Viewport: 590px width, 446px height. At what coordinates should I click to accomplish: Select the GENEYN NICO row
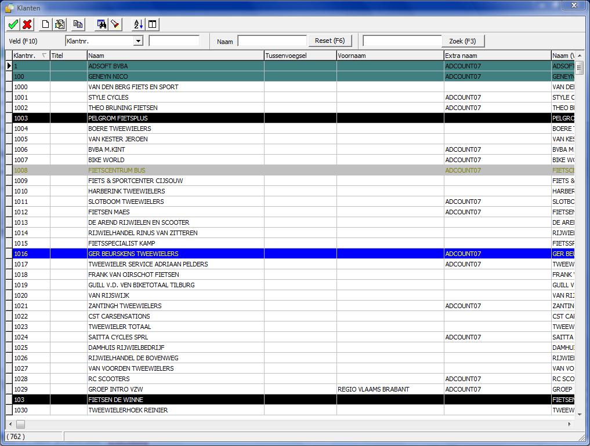coord(294,76)
